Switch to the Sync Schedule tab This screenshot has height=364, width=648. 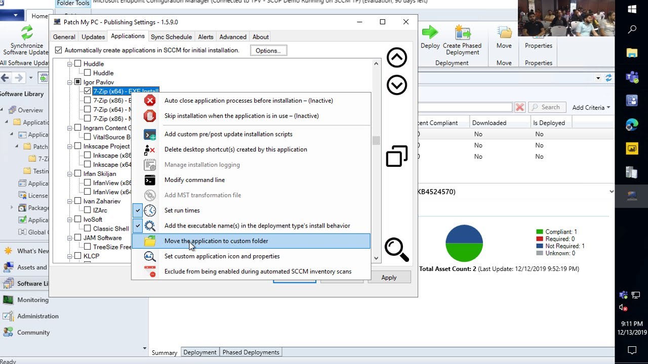pos(171,37)
